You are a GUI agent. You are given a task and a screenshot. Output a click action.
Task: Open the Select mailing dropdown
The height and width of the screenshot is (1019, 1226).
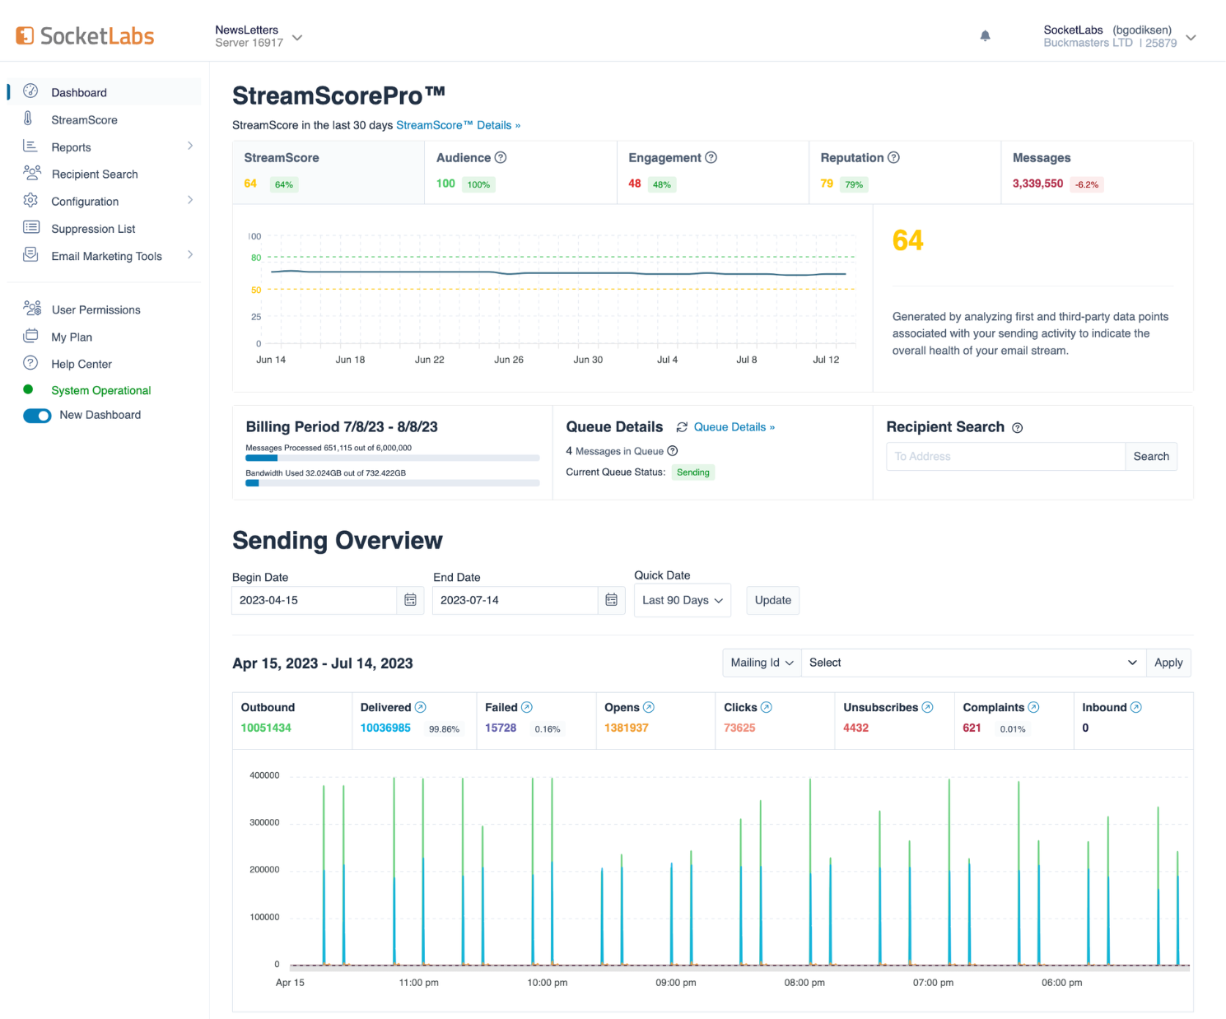(x=973, y=663)
